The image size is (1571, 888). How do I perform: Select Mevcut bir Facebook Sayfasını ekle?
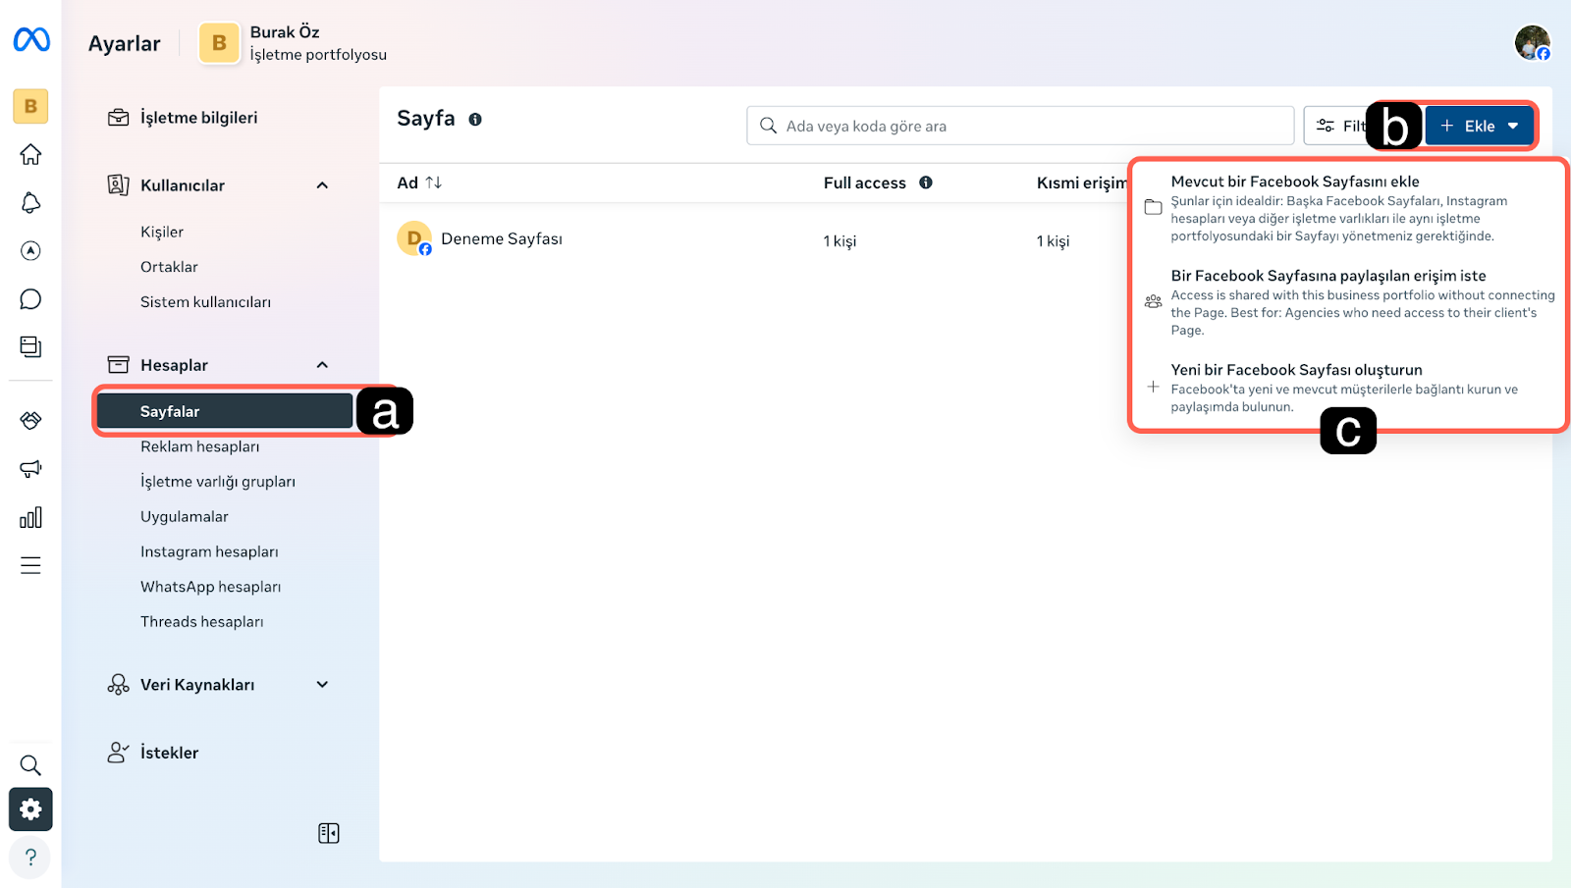[1294, 182]
